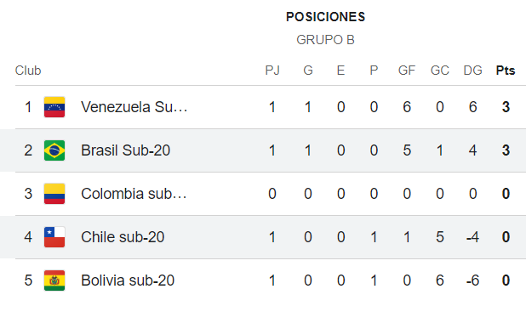Click the GRUPO B subtitle

coord(325,40)
